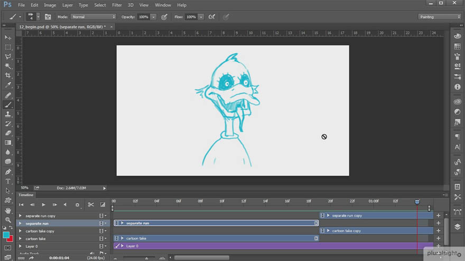The width and height of the screenshot is (465, 261).
Task: Open the Flow slider dropdown arrow
Action: 201,17
